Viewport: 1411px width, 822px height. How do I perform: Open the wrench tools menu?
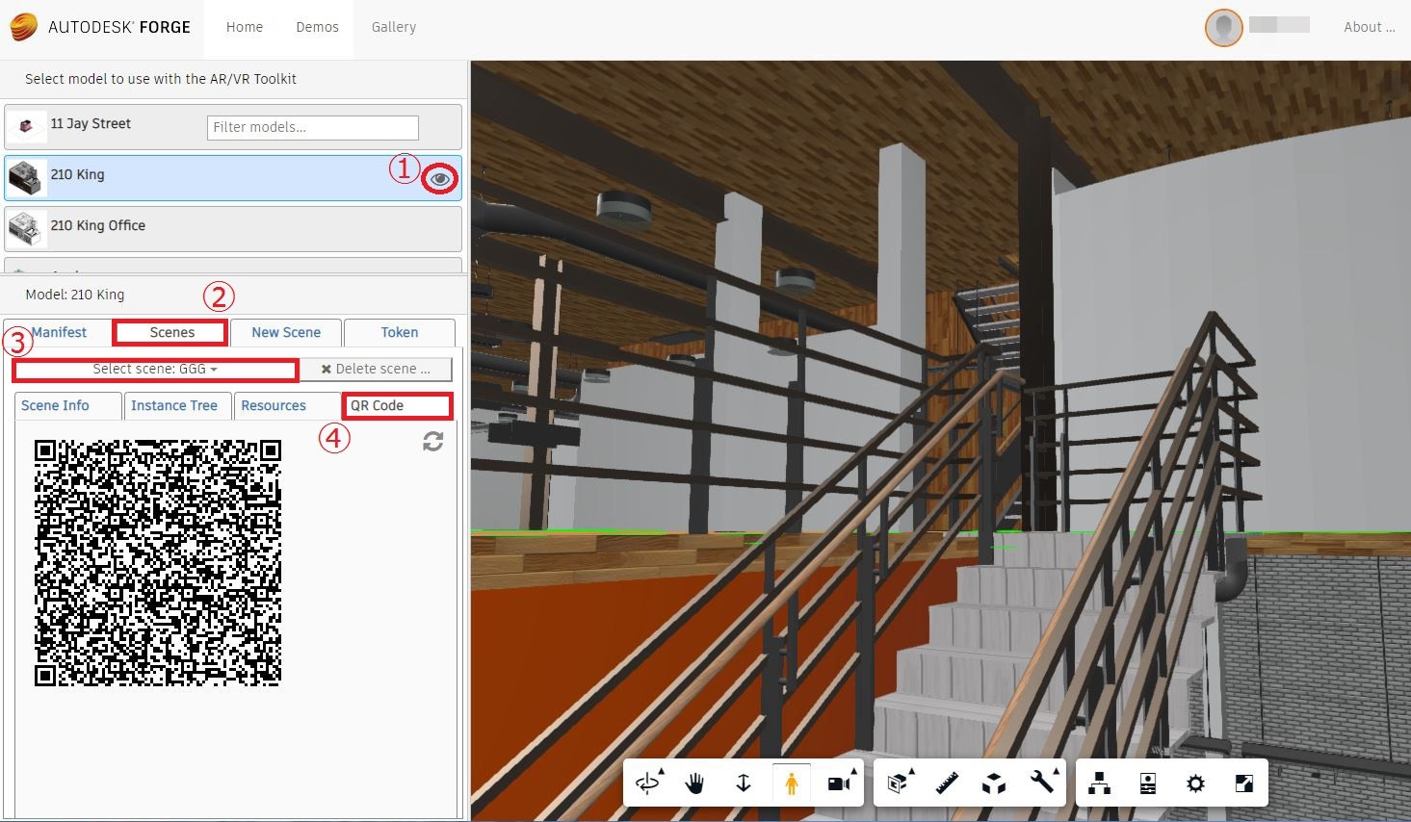1043,783
